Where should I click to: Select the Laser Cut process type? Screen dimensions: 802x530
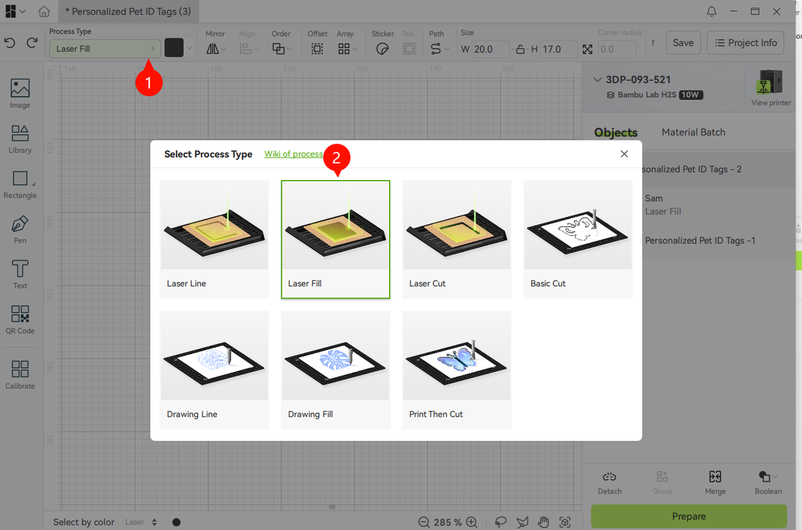coord(457,239)
